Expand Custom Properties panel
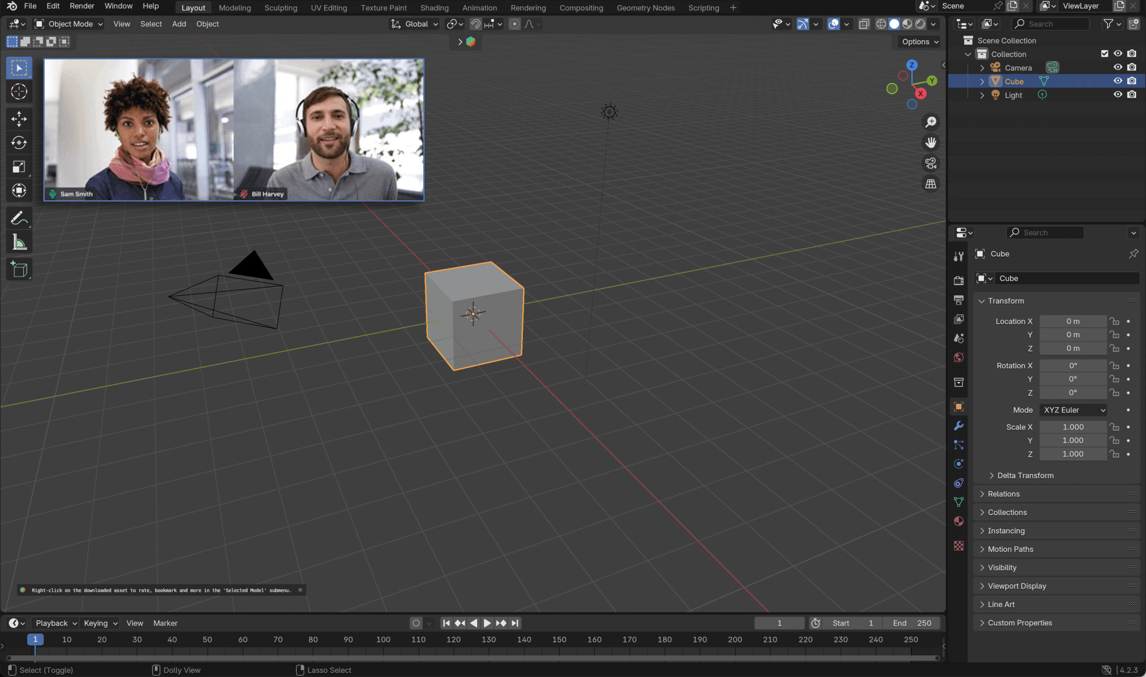This screenshot has height=677, width=1146. [1056, 623]
